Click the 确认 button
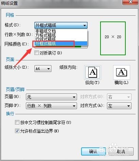Viewport: 139px width, 161px height. pyautogui.click(x=93, y=151)
